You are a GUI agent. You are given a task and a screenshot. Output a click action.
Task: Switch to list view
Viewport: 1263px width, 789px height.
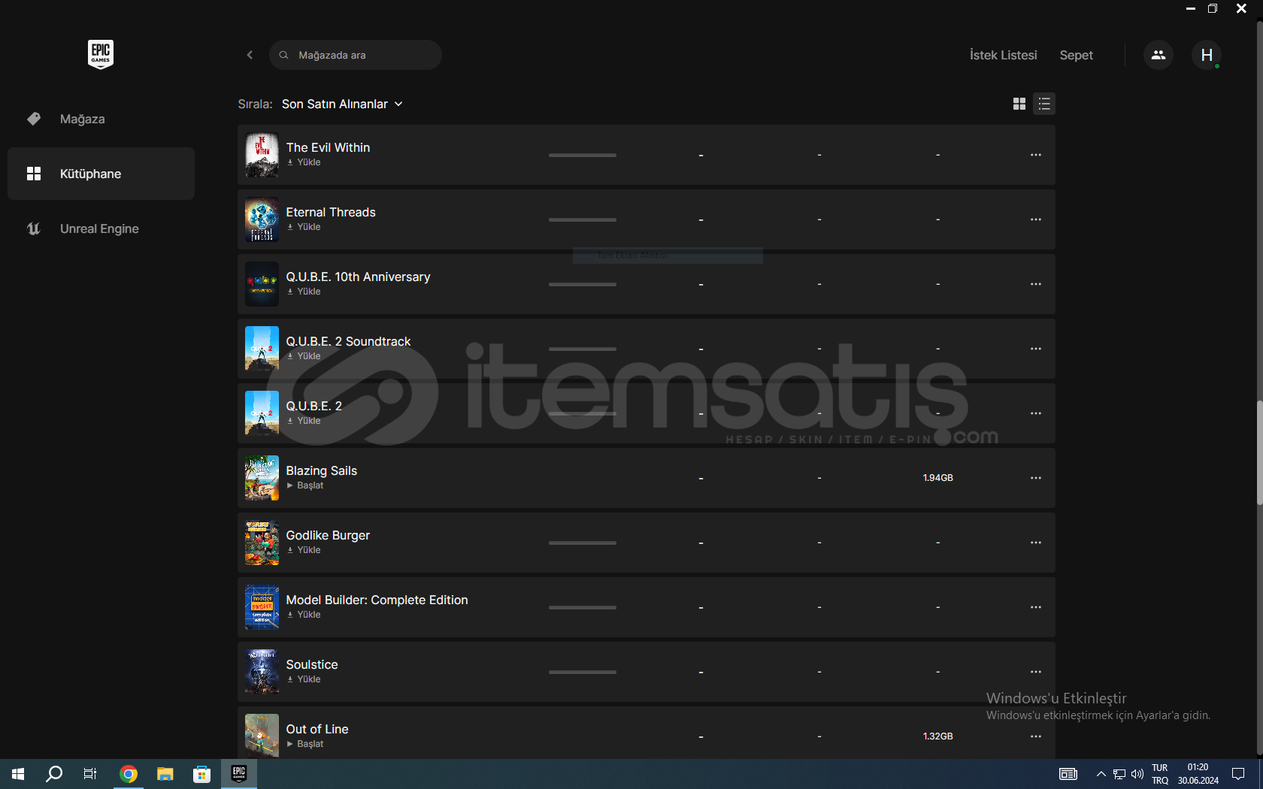tap(1044, 104)
